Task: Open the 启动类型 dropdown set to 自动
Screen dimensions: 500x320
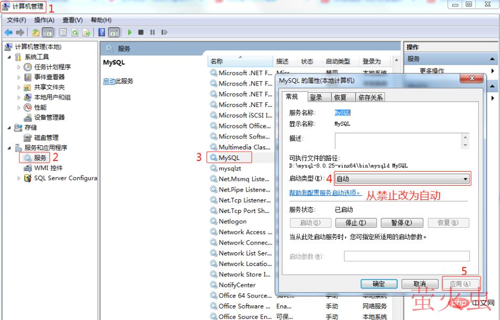Action: click(402, 179)
